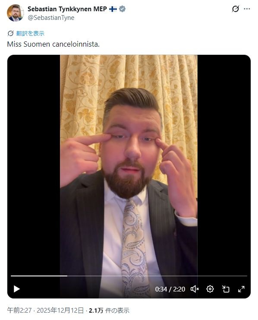Toggle picture-in-picture mode icon
Viewport: 258px width, 320px height.
tap(226, 289)
